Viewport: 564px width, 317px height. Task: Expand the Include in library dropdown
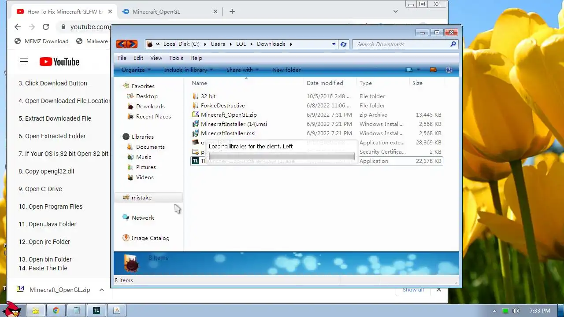(x=189, y=70)
